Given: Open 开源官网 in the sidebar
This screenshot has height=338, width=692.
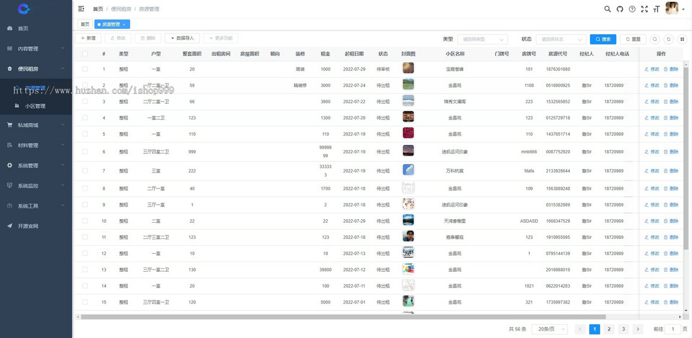Looking at the screenshot, I should click(x=36, y=226).
